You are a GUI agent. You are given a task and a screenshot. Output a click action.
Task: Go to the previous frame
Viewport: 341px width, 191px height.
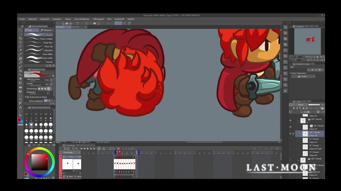tap(84, 149)
